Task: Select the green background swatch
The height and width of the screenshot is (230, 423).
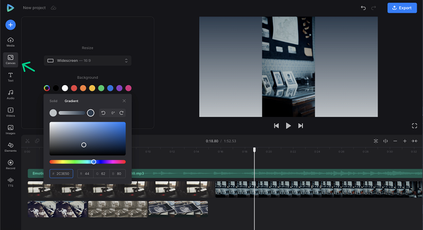Action: click(101, 88)
